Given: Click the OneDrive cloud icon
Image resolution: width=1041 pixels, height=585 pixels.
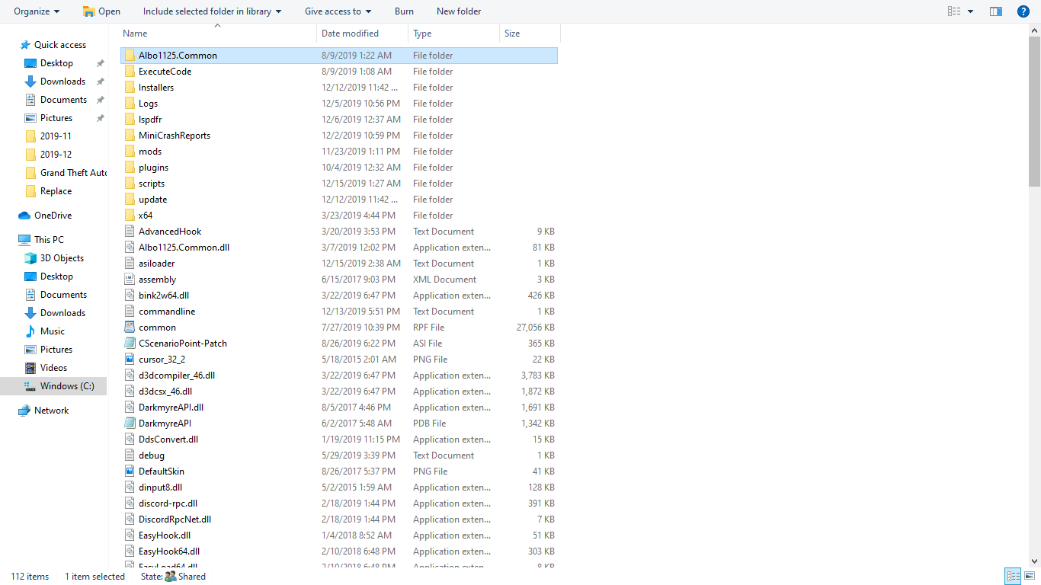Looking at the screenshot, I should (24, 216).
